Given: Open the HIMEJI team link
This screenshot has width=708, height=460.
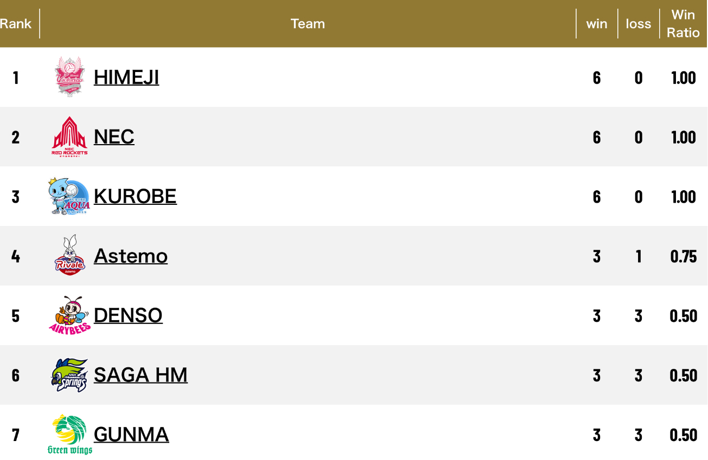Looking at the screenshot, I should click(x=126, y=77).
